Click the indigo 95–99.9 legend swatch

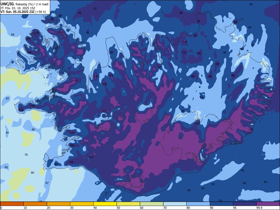(245, 204)
